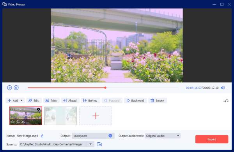Viewport: 234px width, 152px height.
Task: Click the plus placeholder to add clip
Action: [x=96, y=116]
